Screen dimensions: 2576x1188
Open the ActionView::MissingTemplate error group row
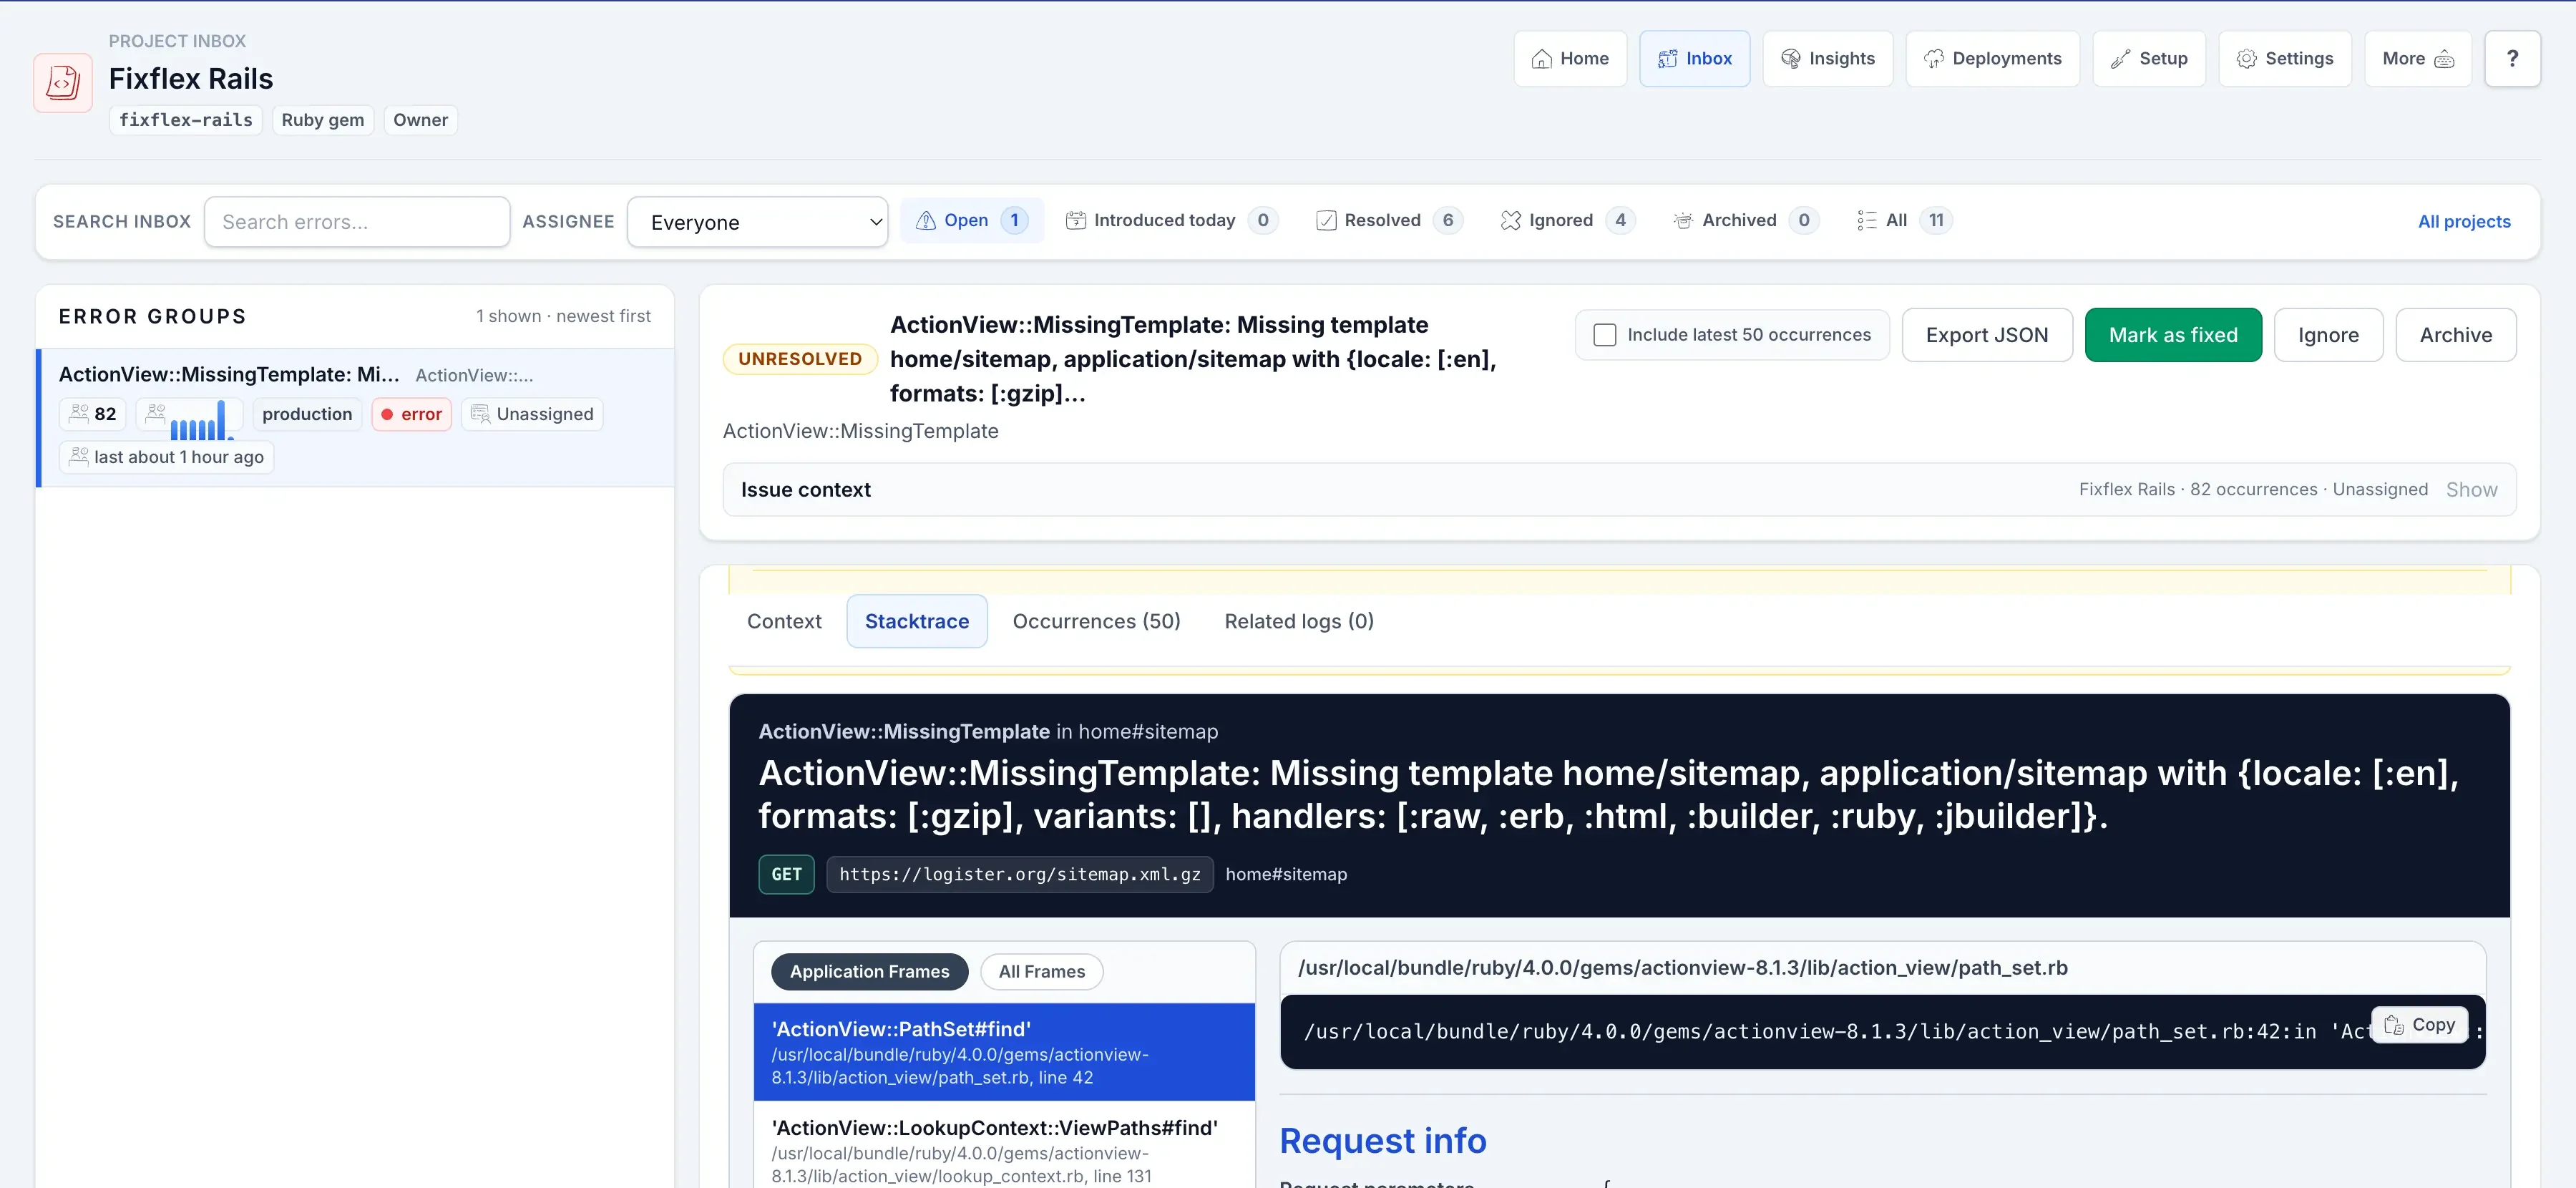355,417
